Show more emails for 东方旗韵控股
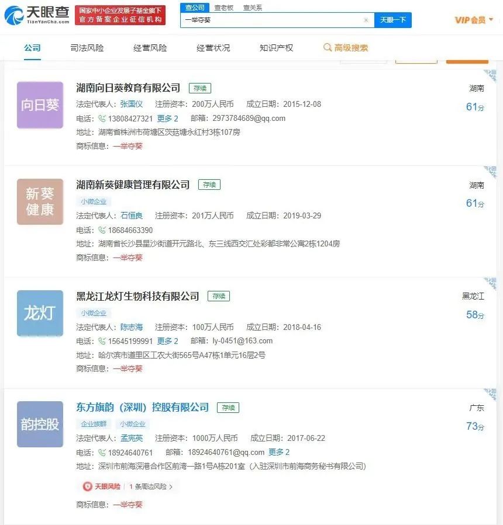Image resolution: width=503 pixels, height=525 pixels. click(x=279, y=453)
